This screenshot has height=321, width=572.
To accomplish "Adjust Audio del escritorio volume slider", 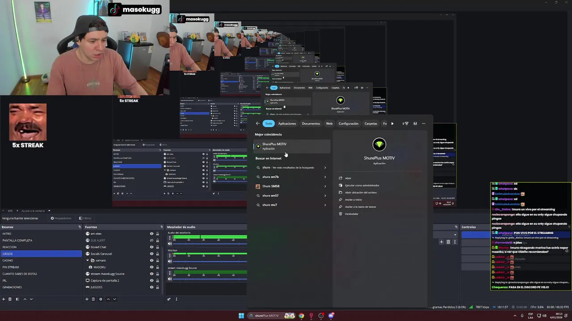I will point(210,243).
